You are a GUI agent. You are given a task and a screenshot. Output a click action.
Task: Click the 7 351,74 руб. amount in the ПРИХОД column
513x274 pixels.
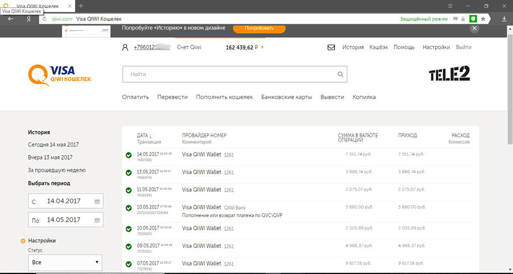pyautogui.click(x=411, y=154)
